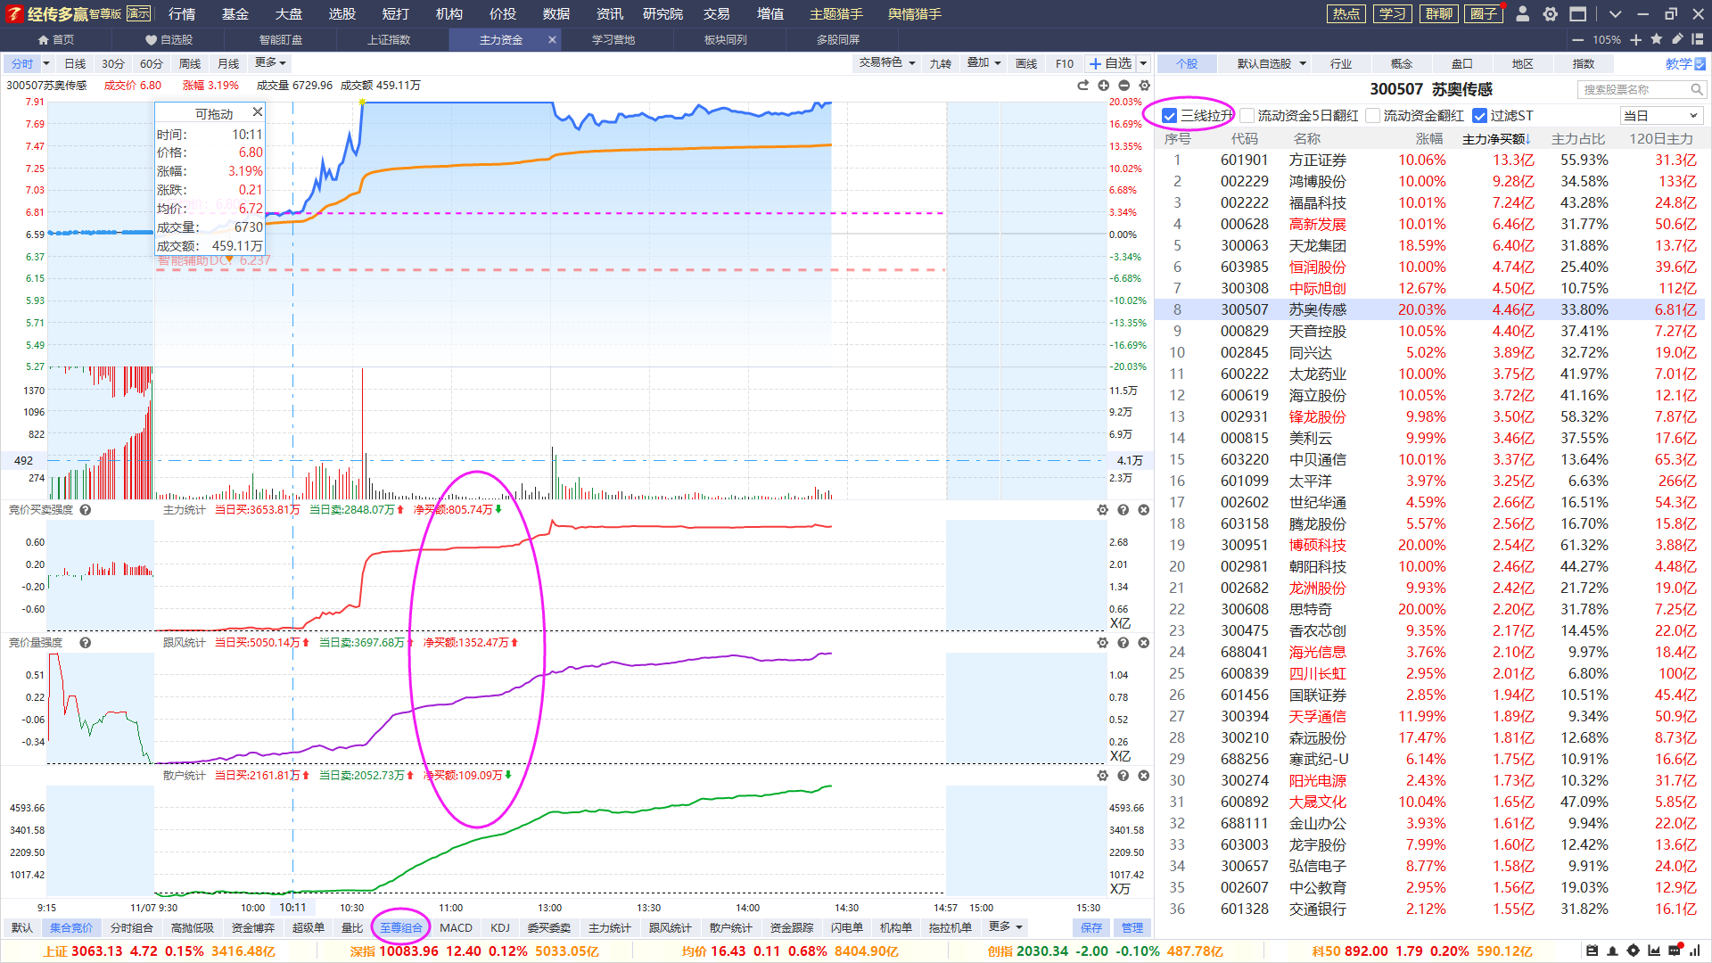The height and width of the screenshot is (963, 1712).
Task: Select the 行业 tab in right panel
Action: pyautogui.click(x=1341, y=64)
